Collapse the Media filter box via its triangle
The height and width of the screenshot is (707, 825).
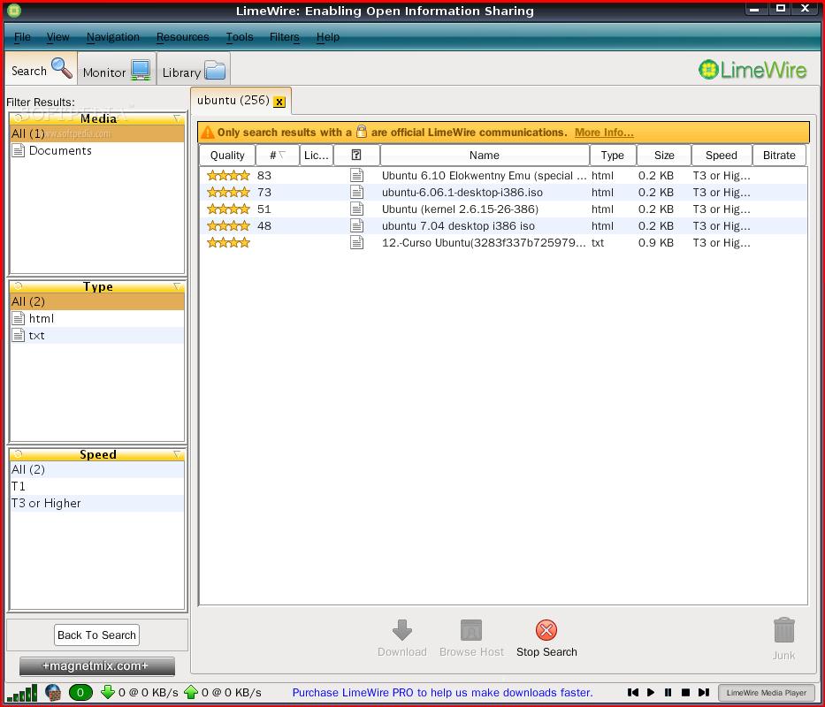(x=178, y=118)
